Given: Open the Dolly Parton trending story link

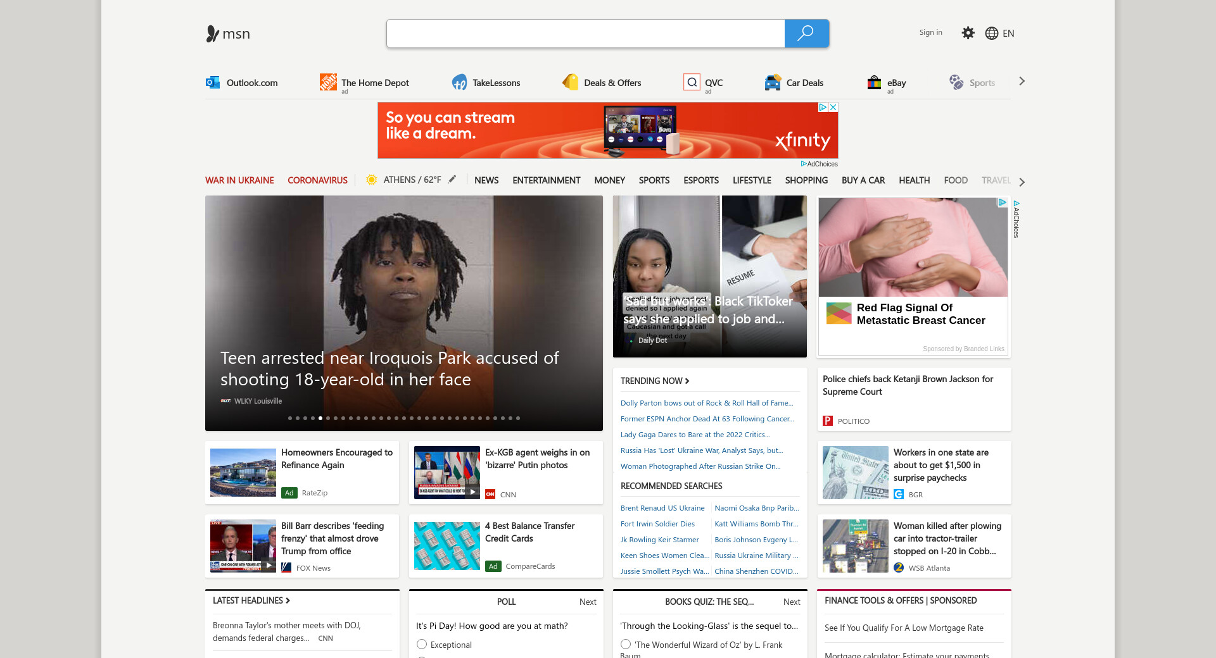Looking at the screenshot, I should click(x=707, y=403).
